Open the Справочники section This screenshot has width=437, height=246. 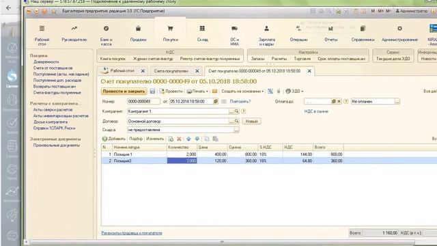pos(363,33)
